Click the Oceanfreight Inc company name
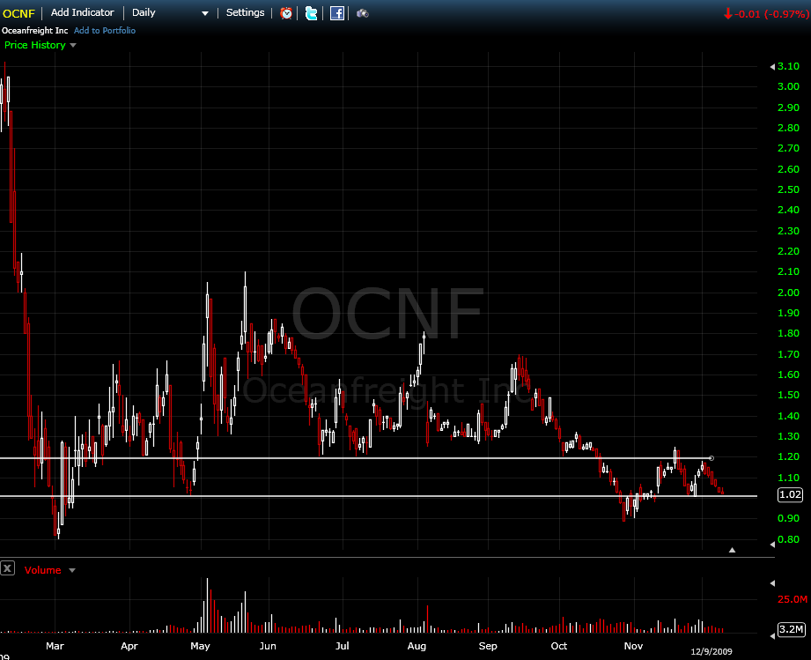 point(34,31)
